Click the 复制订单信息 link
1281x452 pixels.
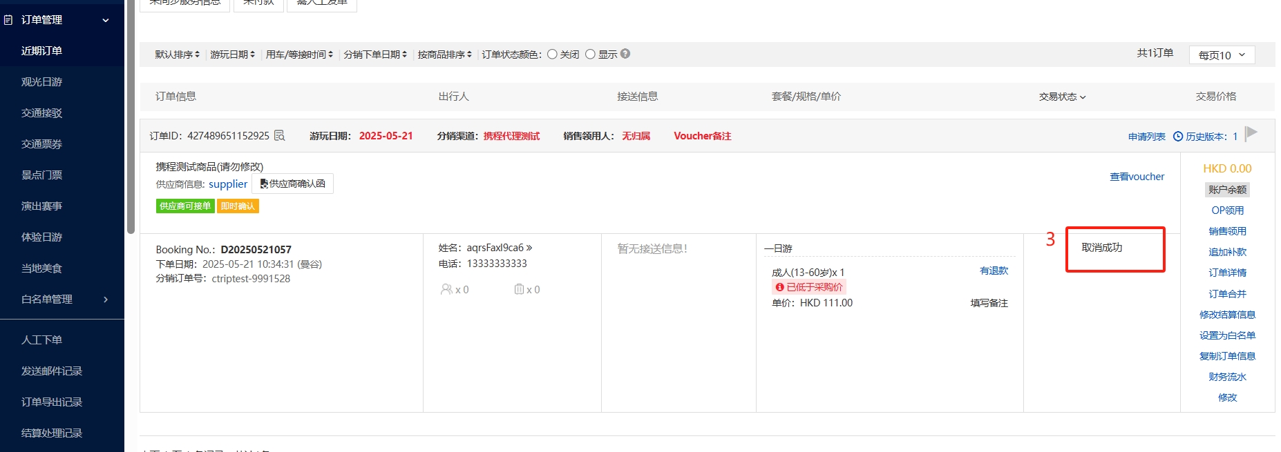tap(1227, 356)
